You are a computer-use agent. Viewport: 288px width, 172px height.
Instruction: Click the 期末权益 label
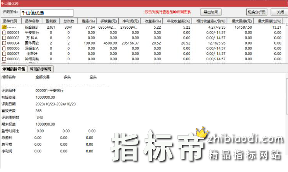pos(9,124)
